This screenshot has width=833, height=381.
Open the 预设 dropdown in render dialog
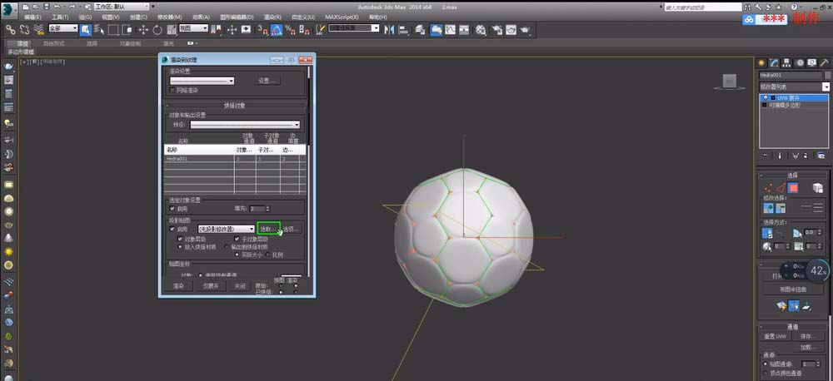245,125
